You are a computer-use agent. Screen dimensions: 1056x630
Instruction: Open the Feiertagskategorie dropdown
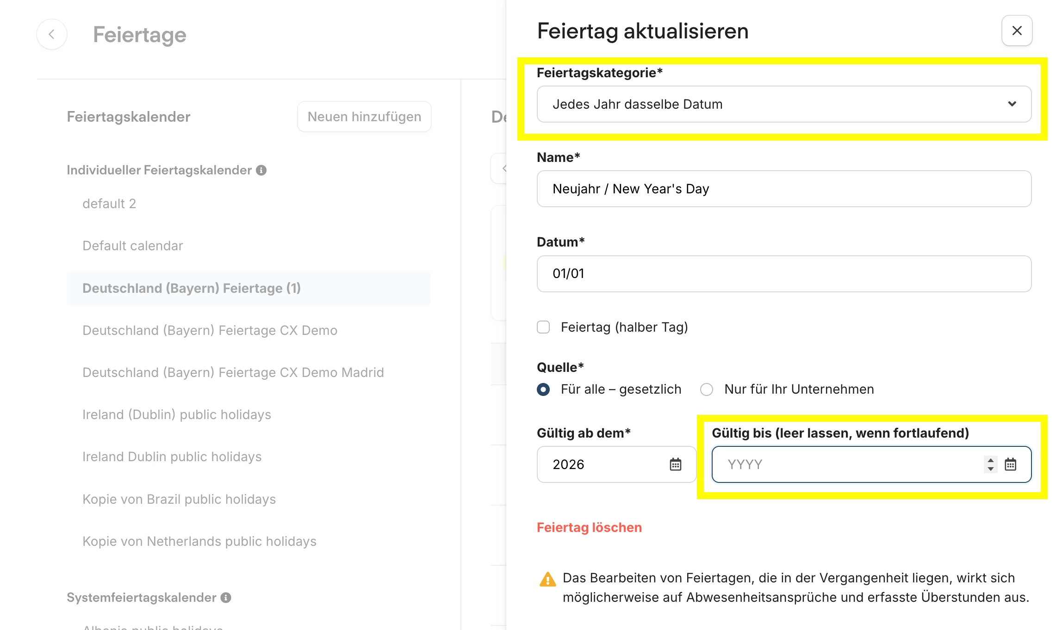click(x=784, y=104)
